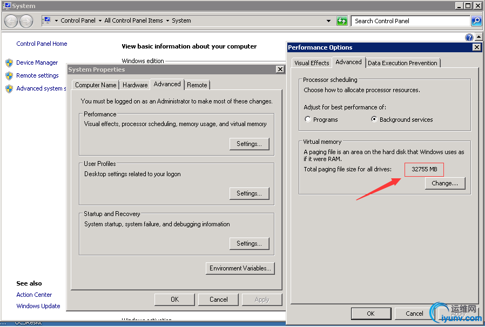The width and height of the screenshot is (485, 327).
Task: Click the shield icon beside Device Manager
Action: [x=9, y=63]
